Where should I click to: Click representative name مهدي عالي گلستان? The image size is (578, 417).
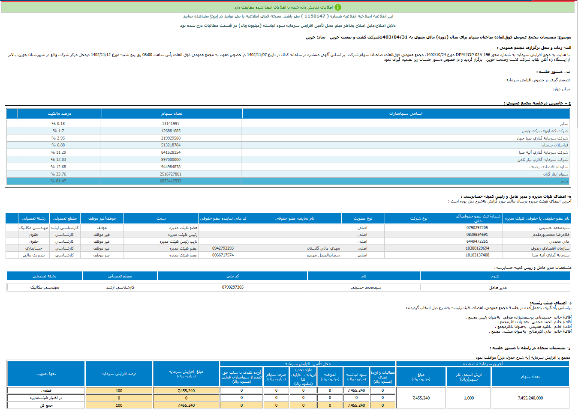pyautogui.click(x=323, y=248)
